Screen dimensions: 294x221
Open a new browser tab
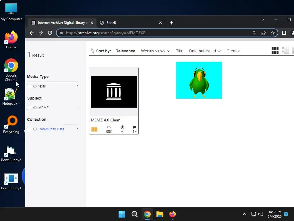point(171,23)
